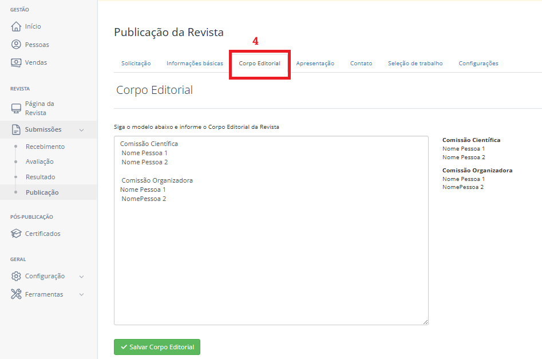The width and height of the screenshot is (542, 359).
Task: Go to Início page
Action: [33, 26]
